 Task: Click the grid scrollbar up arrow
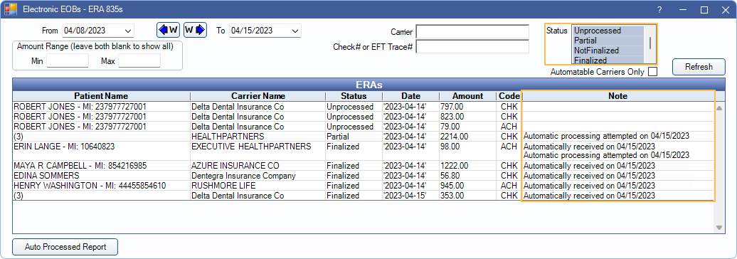(x=719, y=108)
